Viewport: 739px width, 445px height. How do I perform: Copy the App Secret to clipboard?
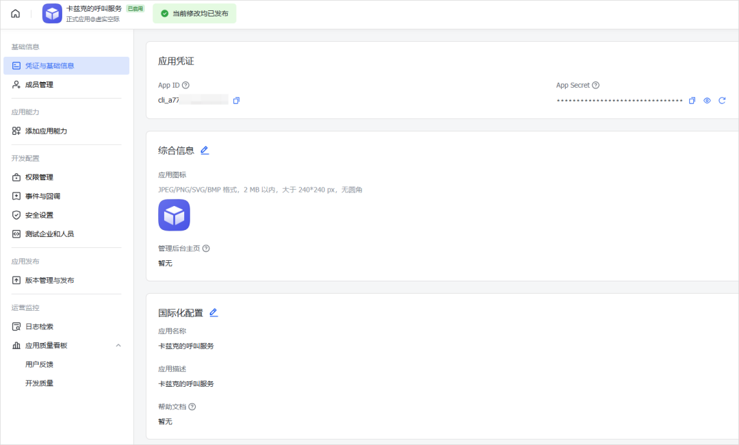point(692,101)
